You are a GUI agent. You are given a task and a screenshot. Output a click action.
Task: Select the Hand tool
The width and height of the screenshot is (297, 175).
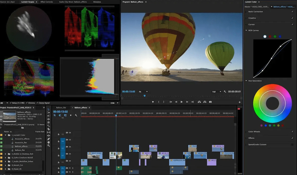coord(49,142)
